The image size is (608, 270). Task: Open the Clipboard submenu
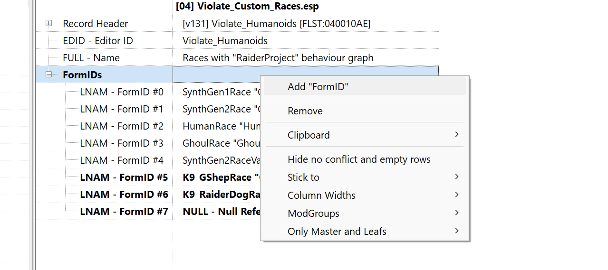pyautogui.click(x=365, y=135)
